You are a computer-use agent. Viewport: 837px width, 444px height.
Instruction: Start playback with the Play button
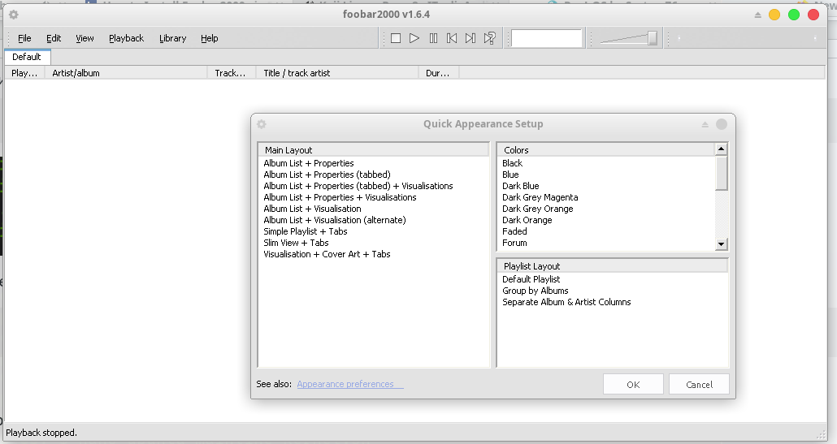414,38
